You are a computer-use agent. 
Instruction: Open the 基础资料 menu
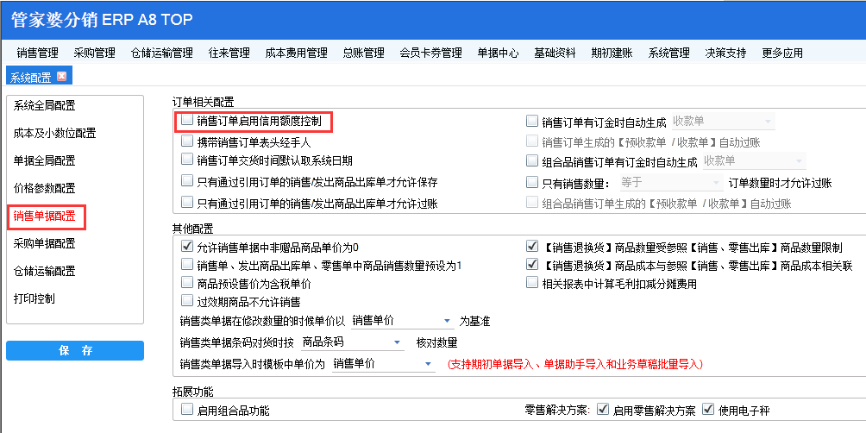555,53
